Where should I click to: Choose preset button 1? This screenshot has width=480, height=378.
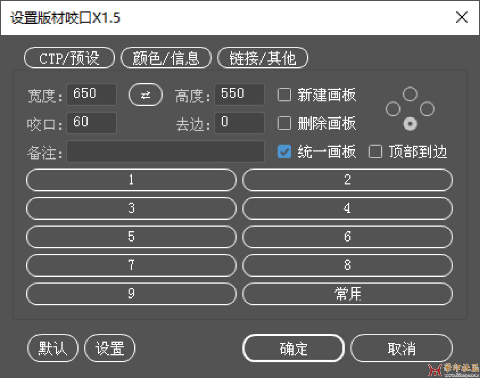click(131, 180)
